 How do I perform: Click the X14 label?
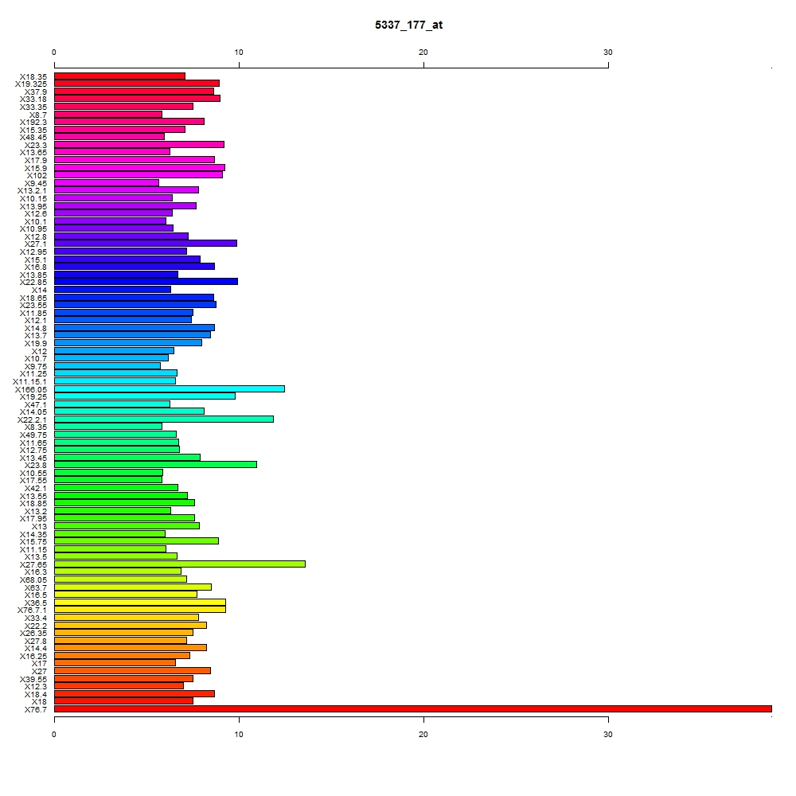pos(40,291)
